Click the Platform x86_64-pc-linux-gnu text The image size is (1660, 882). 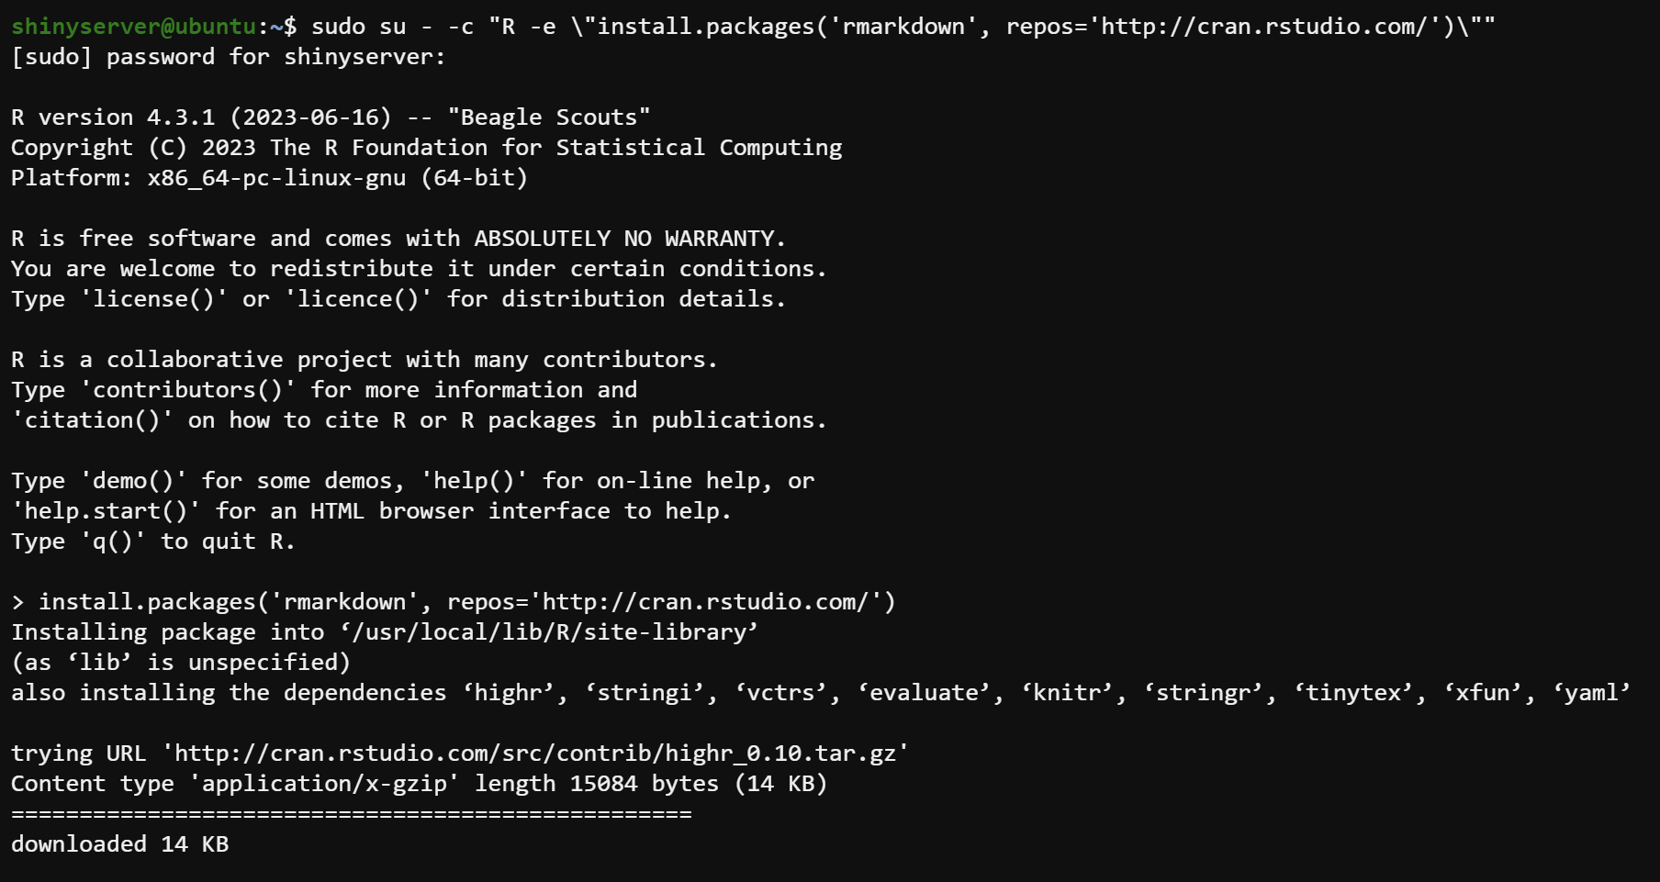point(275,178)
